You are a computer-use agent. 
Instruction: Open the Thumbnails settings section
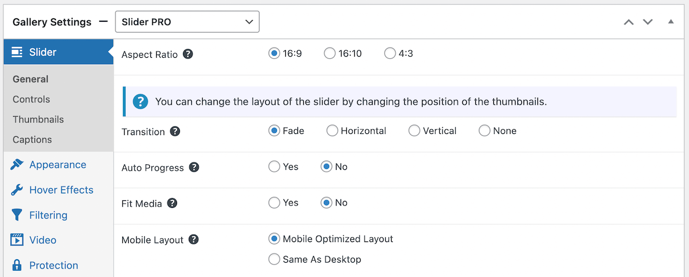pos(38,120)
